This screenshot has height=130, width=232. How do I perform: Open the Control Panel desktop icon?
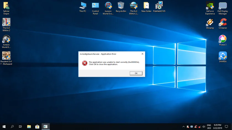96,8
